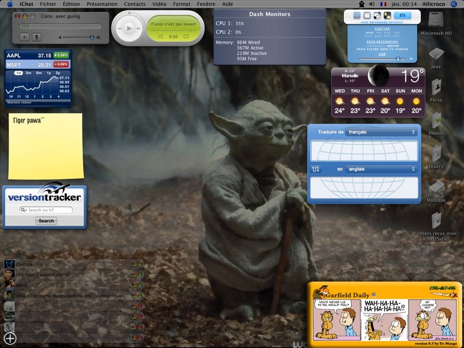Mute the microphone in iChat conversation
This screenshot has height=348, width=464.
point(36,37)
